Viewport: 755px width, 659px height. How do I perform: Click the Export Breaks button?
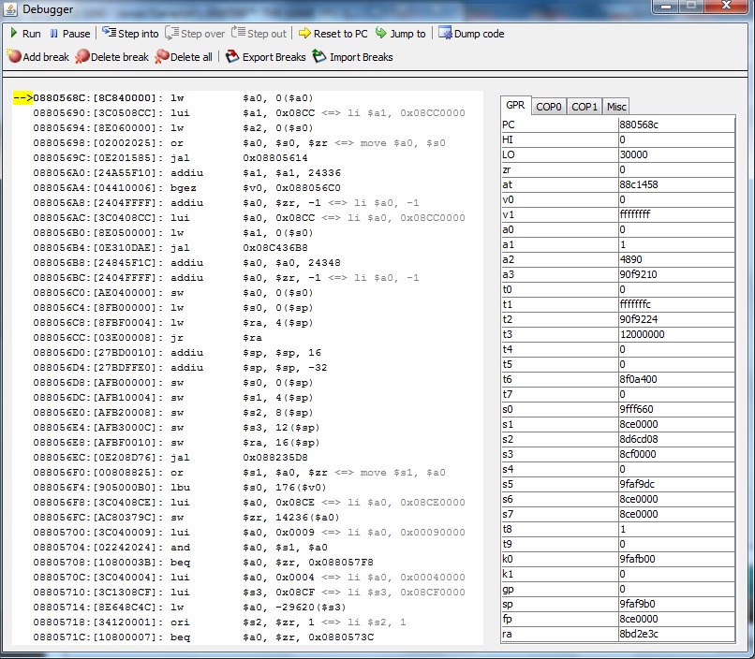click(266, 57)
